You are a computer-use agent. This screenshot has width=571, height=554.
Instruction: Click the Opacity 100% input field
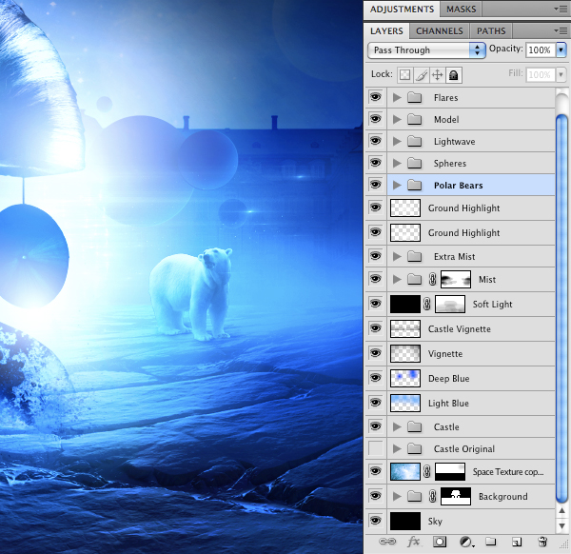541,49
